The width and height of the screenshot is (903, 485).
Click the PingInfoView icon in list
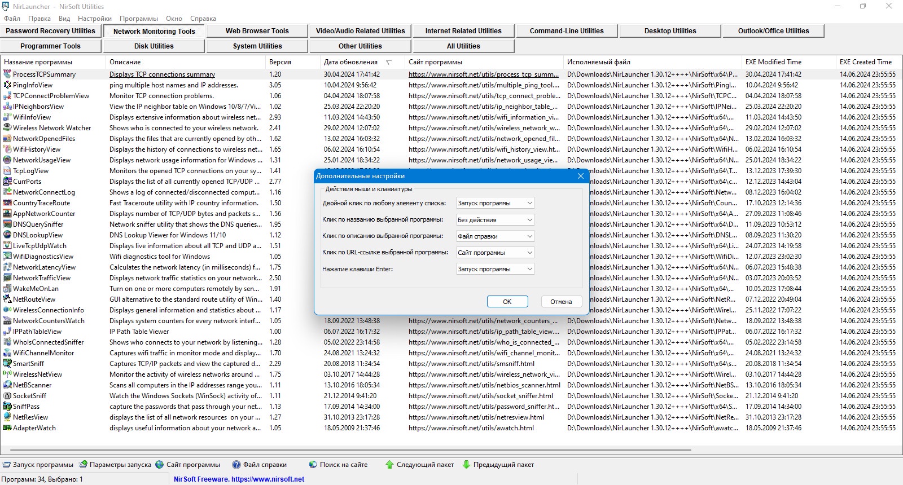(x=7, y=85)
